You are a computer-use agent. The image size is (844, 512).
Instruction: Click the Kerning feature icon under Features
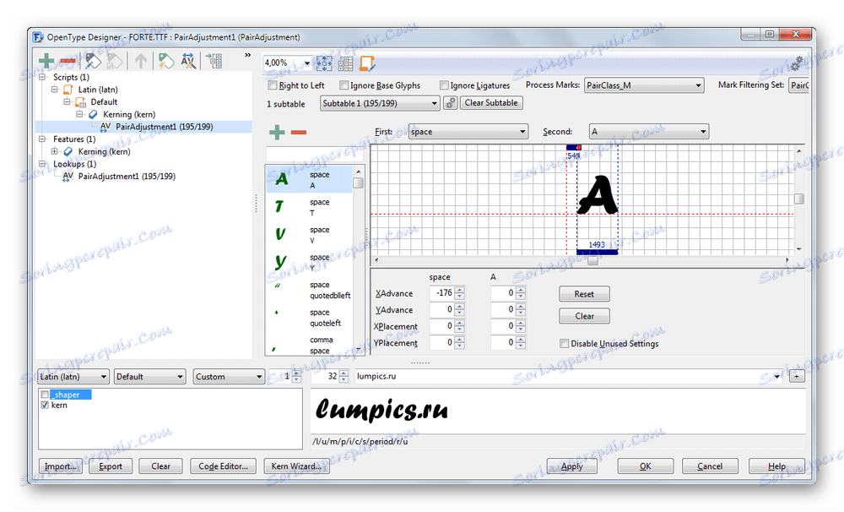(x=68, y=151)
